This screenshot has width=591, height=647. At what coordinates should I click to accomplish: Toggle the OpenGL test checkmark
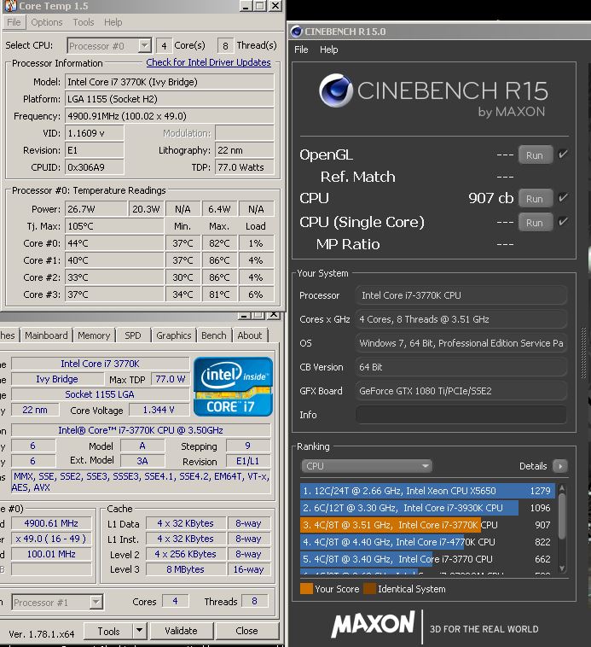tap(563, 154)
